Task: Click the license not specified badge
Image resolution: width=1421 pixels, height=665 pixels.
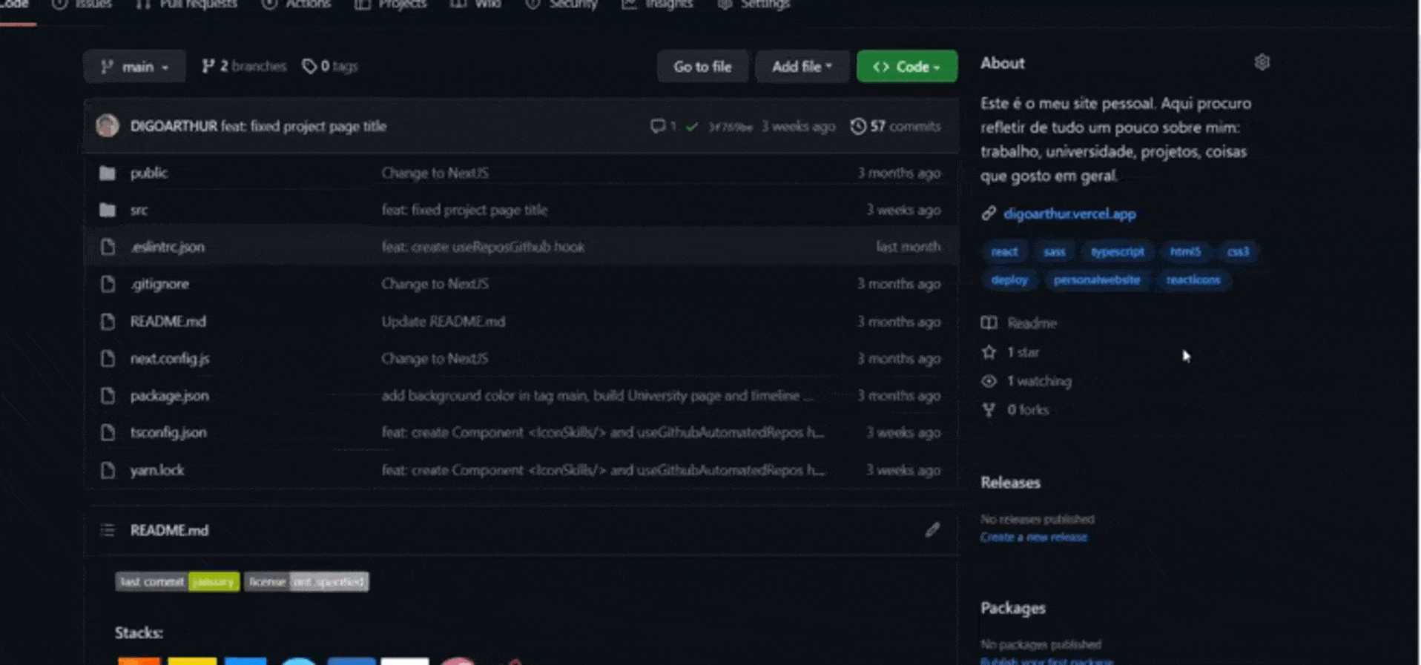Action: pyautogui.click(x=306, y=581)
